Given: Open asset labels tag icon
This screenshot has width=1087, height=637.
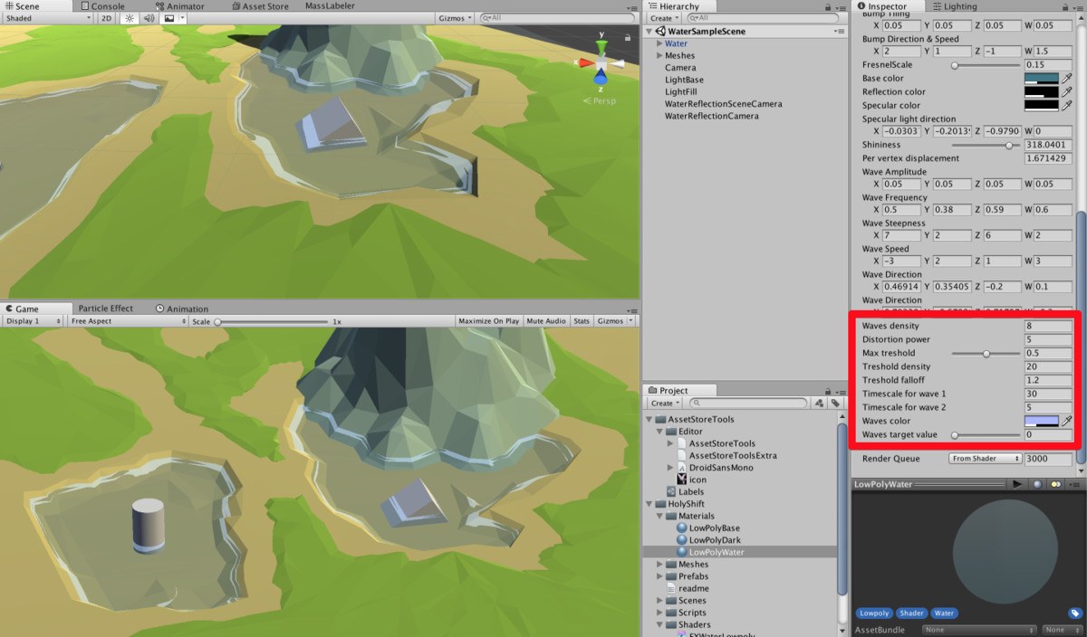Looking at the screenshot, I should click(1074, 613).
